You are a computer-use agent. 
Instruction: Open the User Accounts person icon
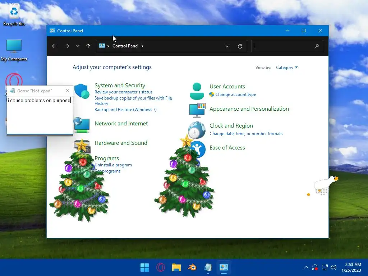tap(197, 91)
